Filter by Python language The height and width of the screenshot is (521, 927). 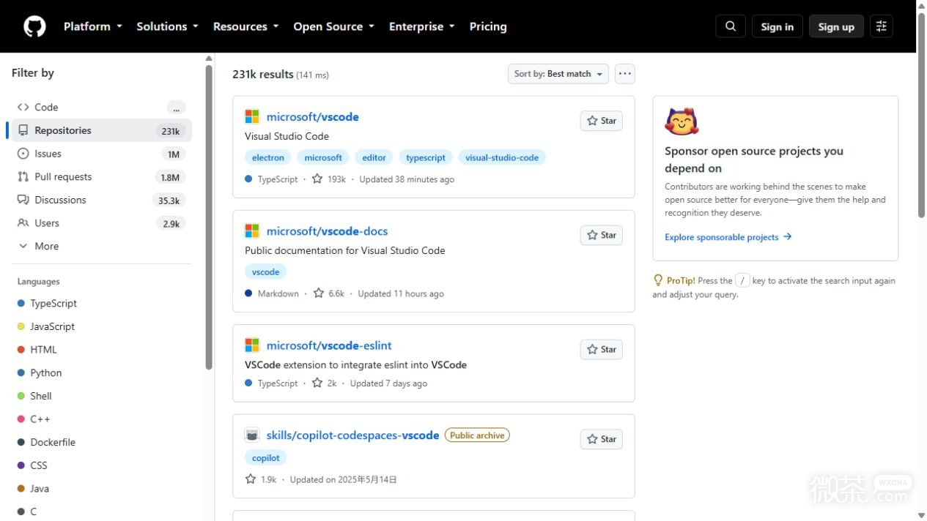[x=102, y=373]
